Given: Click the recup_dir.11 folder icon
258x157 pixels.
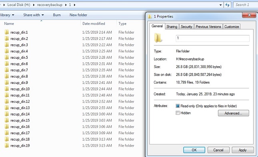Looking at the screenshot, I should pyautogui.click(x=7, y=95).
